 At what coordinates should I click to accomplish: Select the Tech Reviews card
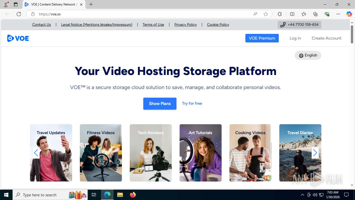pos(151,153)
